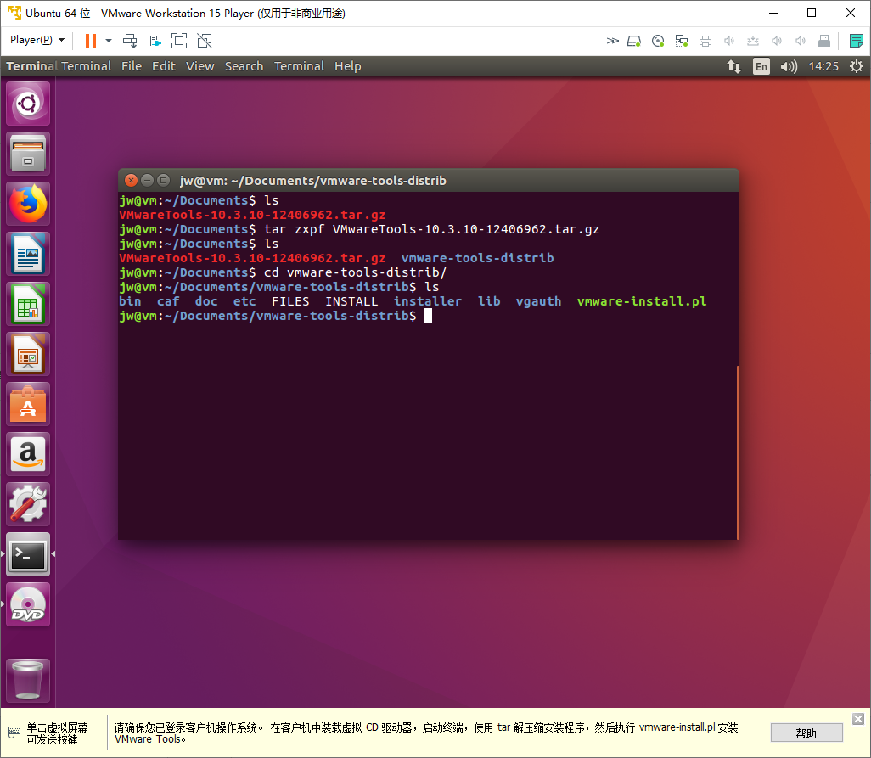Click the grayed USB device icon

pyautogui.click(x=824, y=41)
